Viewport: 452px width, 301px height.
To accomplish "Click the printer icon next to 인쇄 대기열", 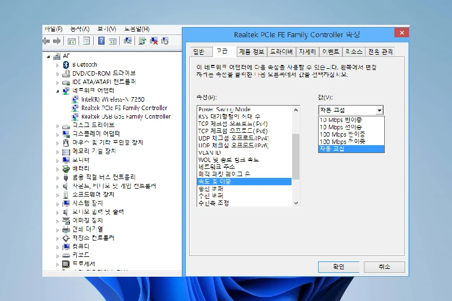I will click(66, 230).
